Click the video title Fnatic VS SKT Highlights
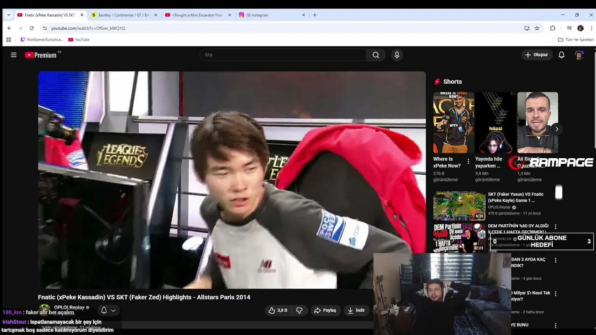This screenshot has height=335, width=596. click(x=144, y=297)
